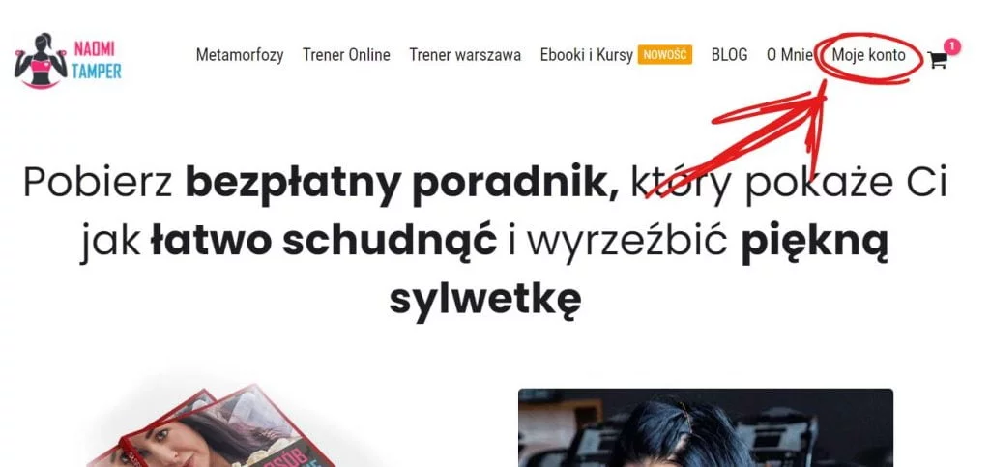The width and height of the screenshot is (990, 467).
Task: Open Moje konto account link
Action: coord(868,55)
